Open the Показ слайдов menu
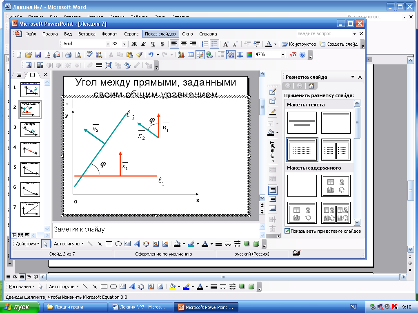The height and width of the screenshot is (313, 418). (x=160, y=34)
